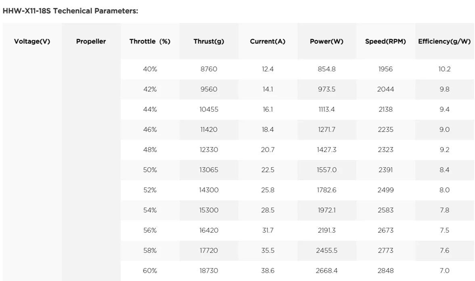Click thrust value 9560
This screenshot has height=281, width=475.
pos(209,89)
